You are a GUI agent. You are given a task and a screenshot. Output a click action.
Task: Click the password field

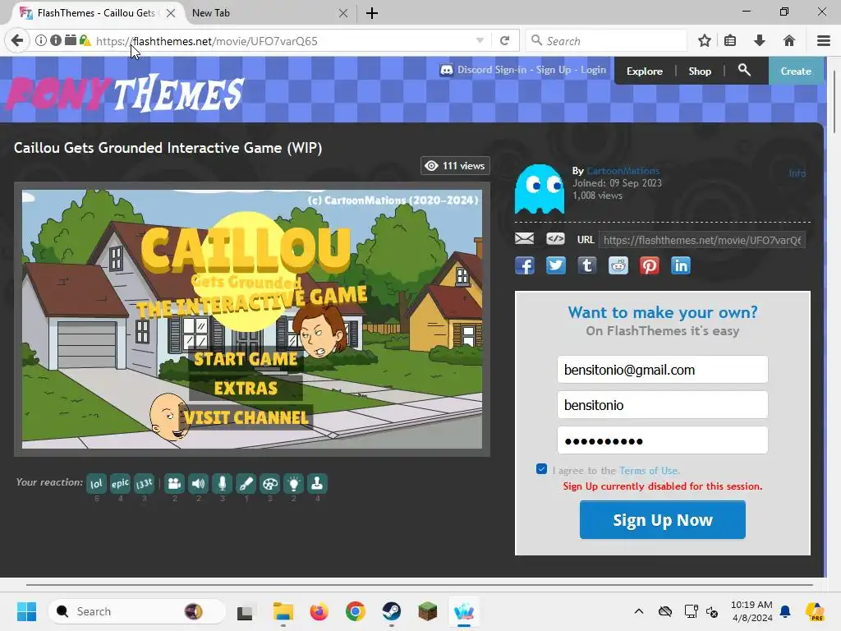(x=663, y=440)
